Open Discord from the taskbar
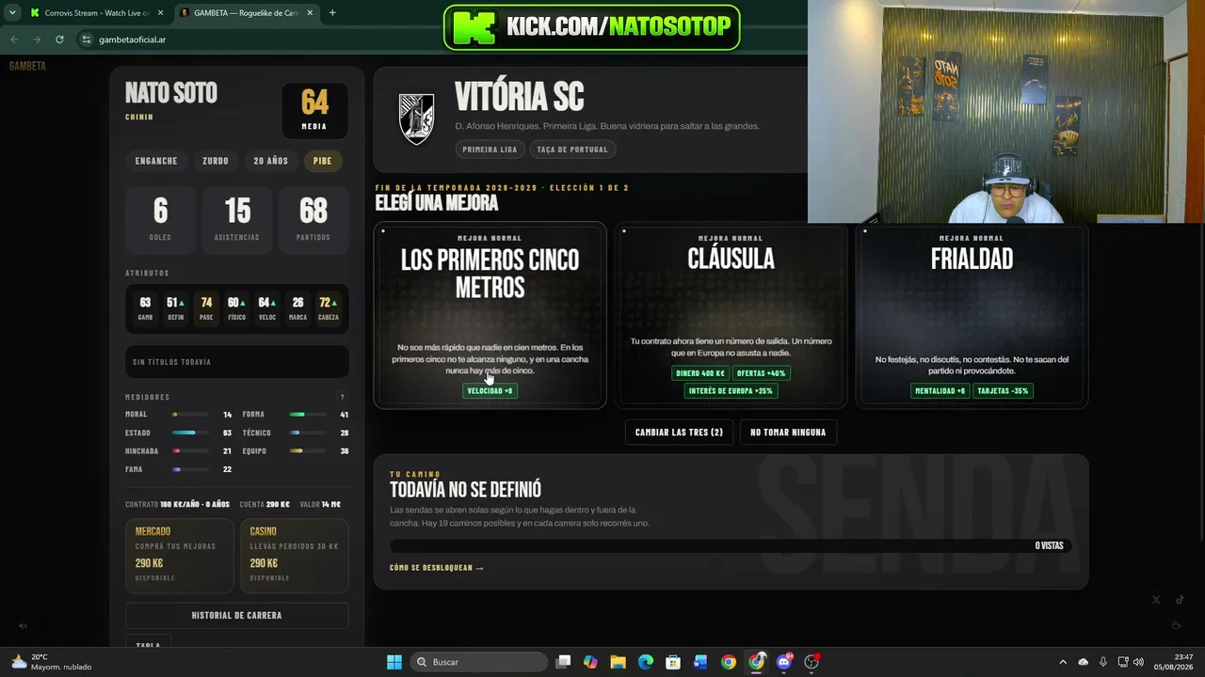The height and width of the screenshot is (677, 1205). [784, 662]
